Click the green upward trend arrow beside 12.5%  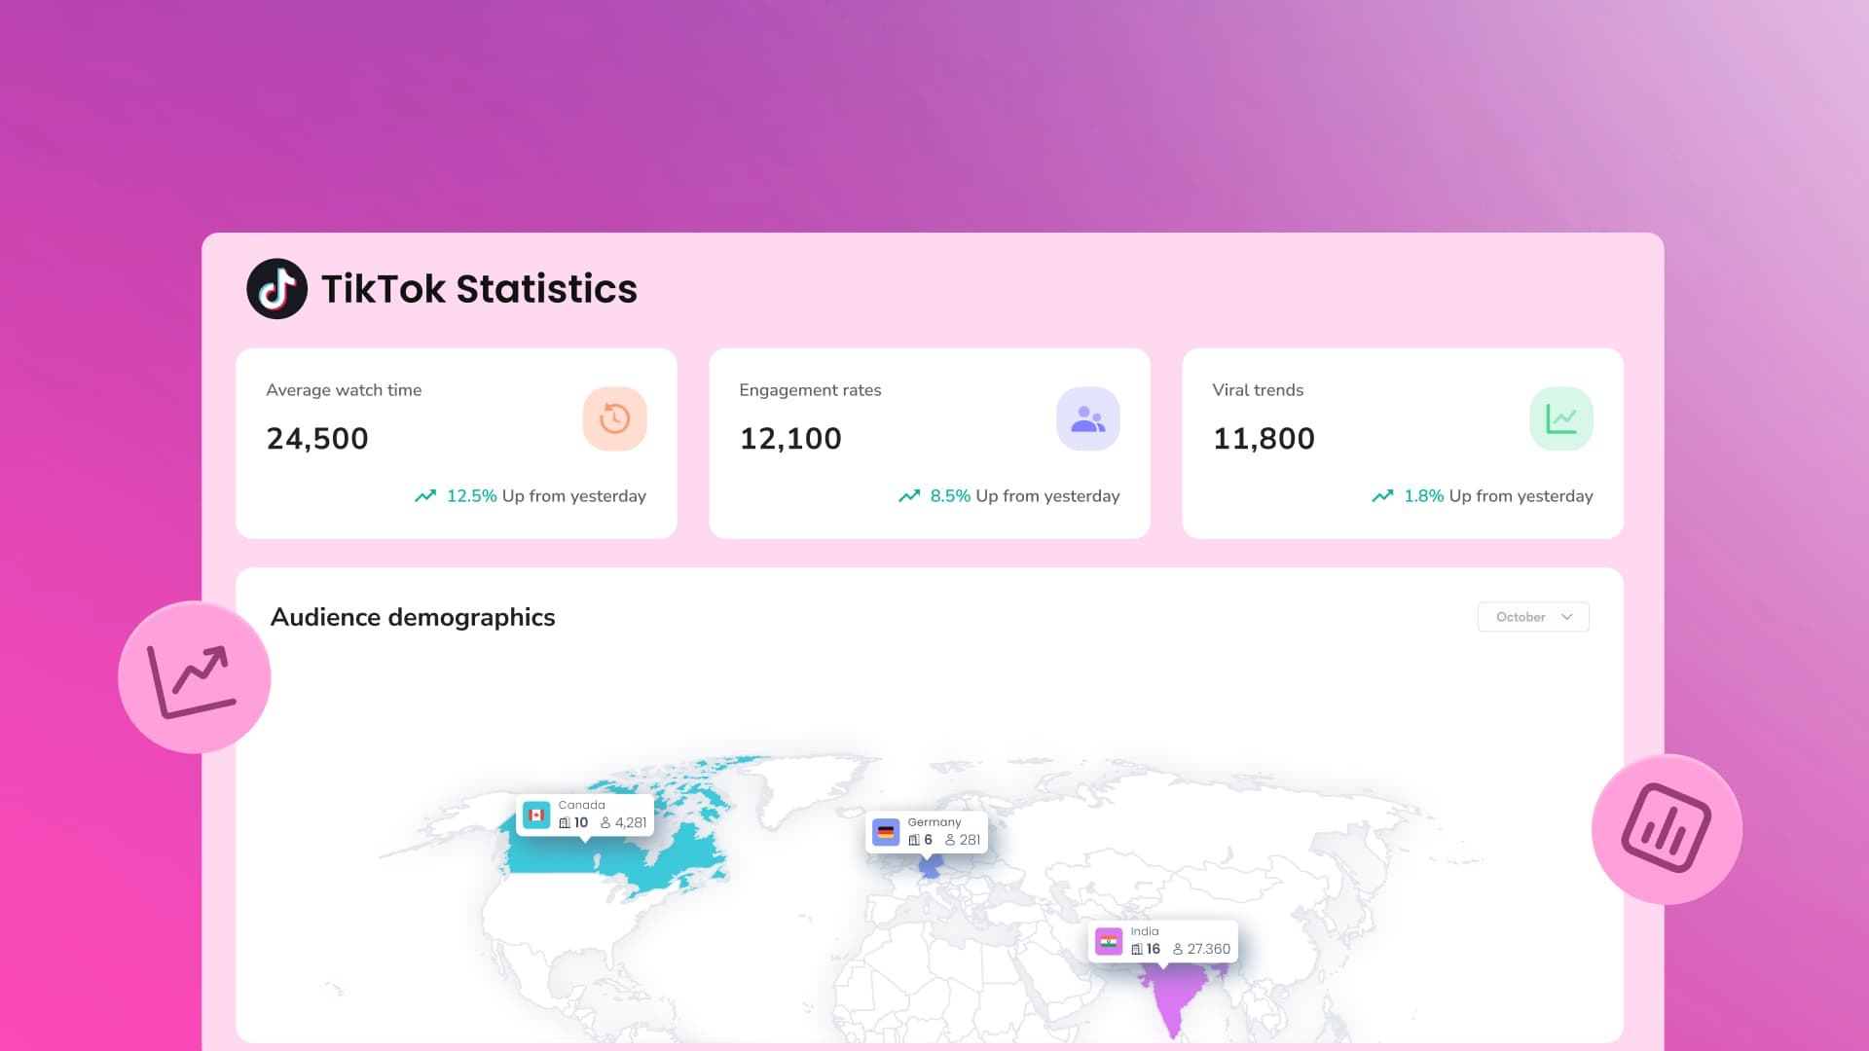(x=424, y=495)
